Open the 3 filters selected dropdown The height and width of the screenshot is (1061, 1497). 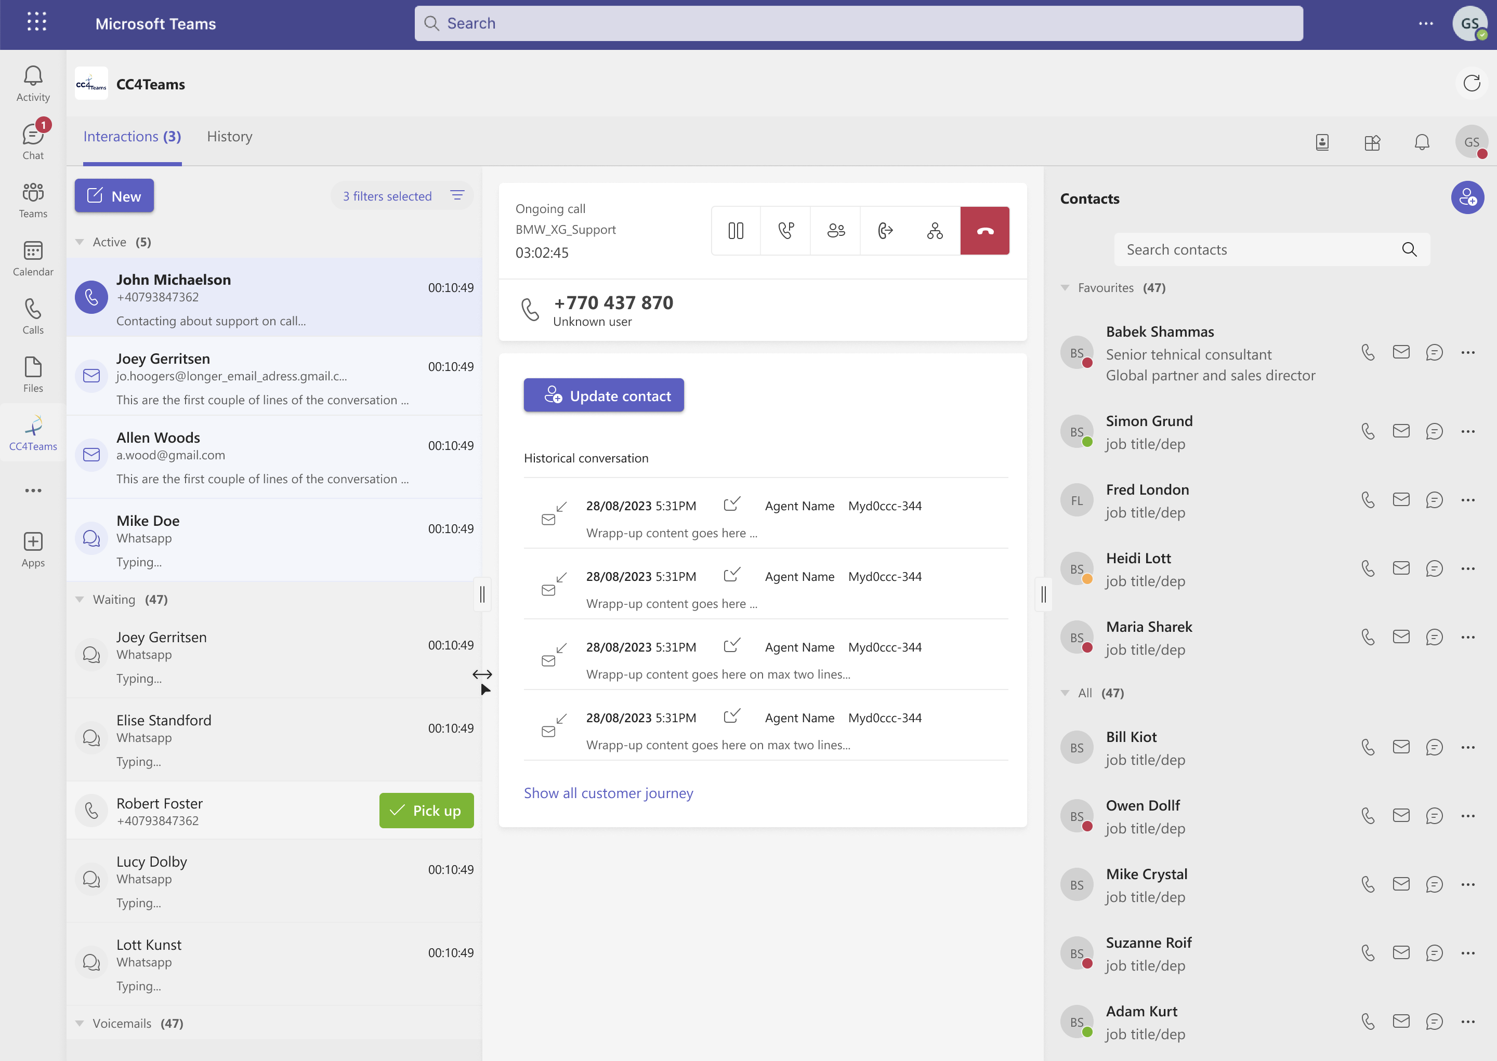[402, 196]
